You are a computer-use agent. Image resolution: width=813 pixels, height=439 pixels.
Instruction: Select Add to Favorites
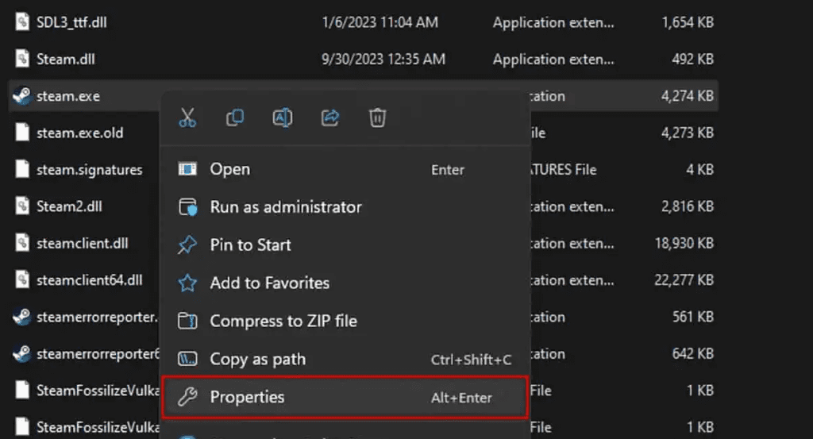(269, 283)
